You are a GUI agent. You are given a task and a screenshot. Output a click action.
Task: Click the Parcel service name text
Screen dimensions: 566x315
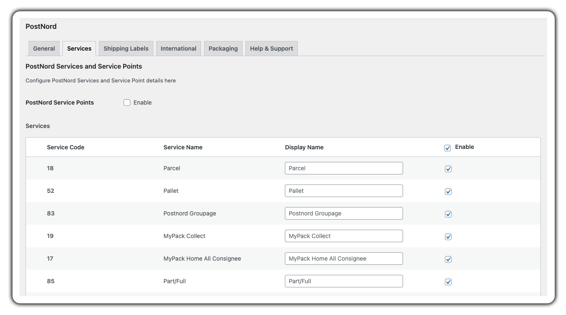tap(172, 168)
